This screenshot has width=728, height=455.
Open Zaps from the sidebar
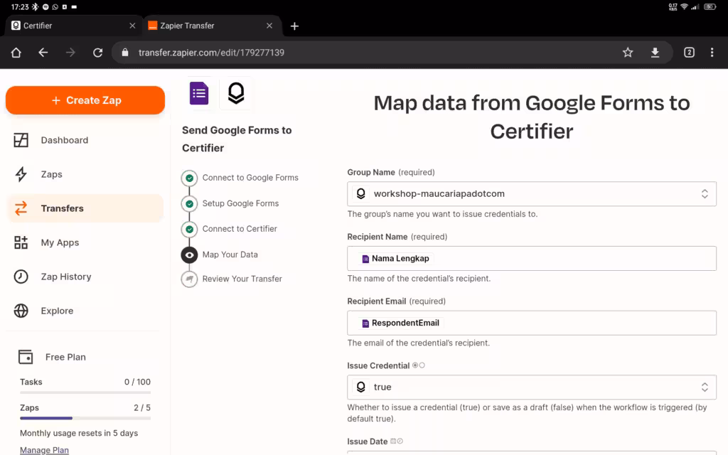pos(85,174)
